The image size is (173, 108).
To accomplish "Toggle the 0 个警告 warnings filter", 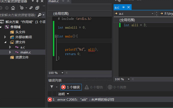I will tap(94, 87).
